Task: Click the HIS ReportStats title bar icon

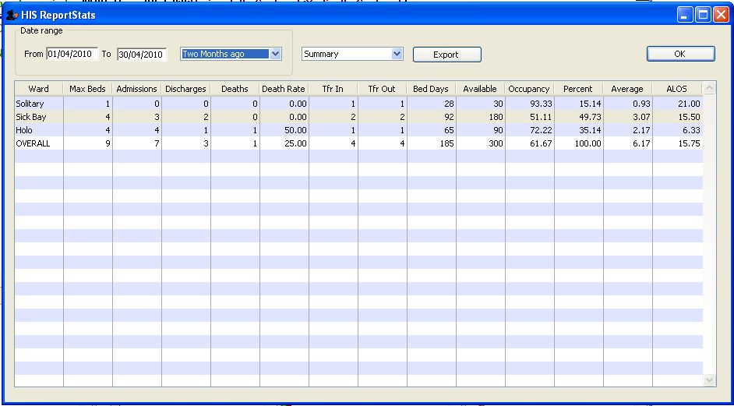Action: coord(12,15)
